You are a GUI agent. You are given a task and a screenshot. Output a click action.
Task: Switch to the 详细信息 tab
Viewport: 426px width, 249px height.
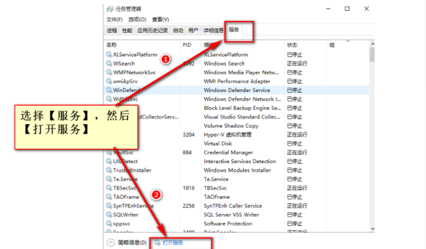coord(213,30)
